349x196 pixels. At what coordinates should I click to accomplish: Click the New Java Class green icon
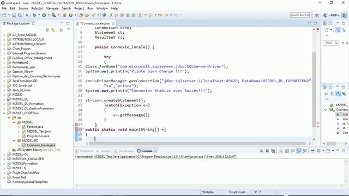tap(71, 15)
